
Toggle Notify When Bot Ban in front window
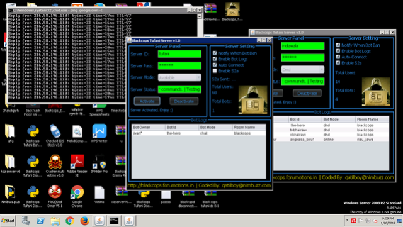215,53
